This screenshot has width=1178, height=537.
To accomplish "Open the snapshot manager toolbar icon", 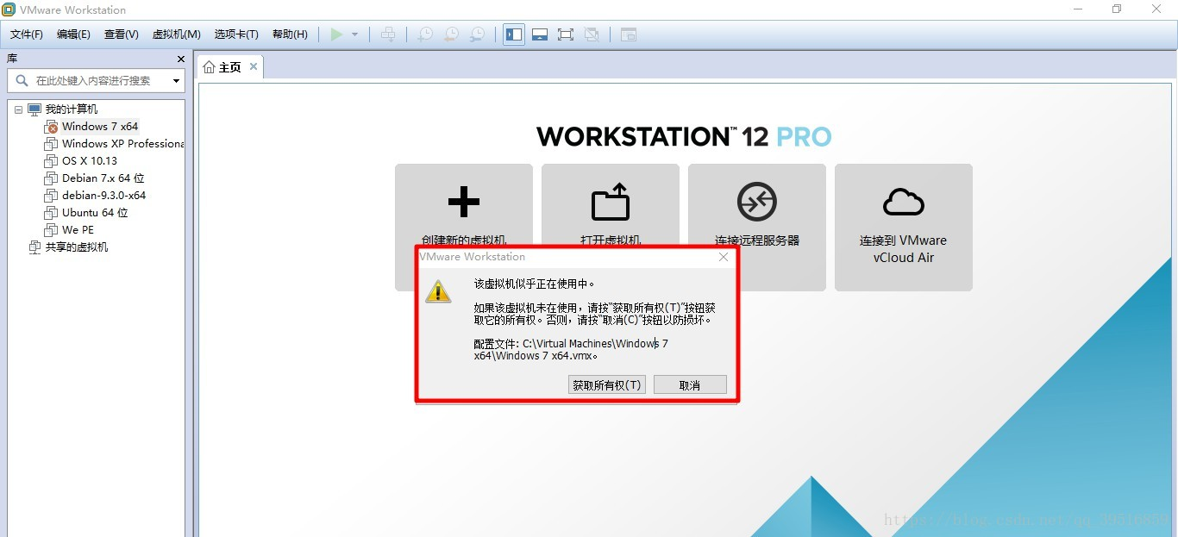I will pos(477,34).
